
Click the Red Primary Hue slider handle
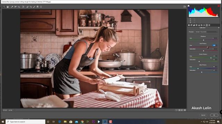coord(207,47)
